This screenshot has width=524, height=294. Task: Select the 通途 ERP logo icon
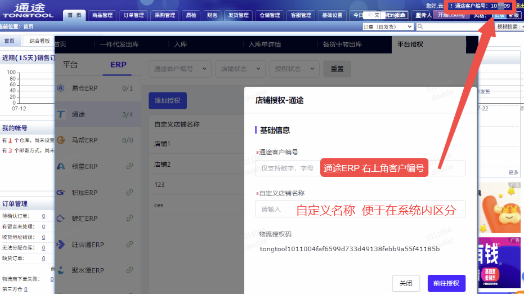tap(61, 114)
